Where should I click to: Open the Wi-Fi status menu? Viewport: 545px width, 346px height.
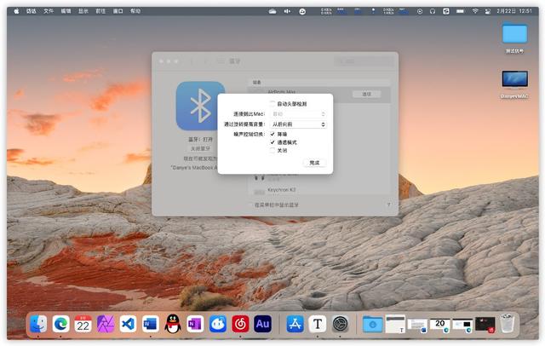[x=475, y=11]
